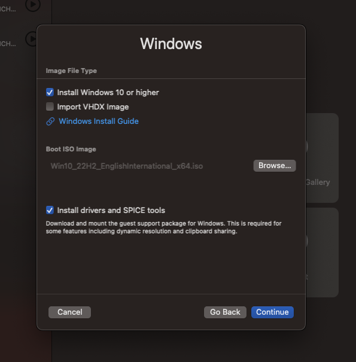Cancel the Windows setup dialog
Viewport: 356px width, 362px height.
click(70, 312)
